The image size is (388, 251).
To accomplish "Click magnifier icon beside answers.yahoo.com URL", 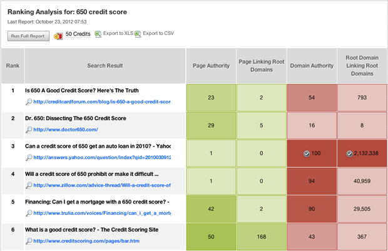I will tap(29, 158).
